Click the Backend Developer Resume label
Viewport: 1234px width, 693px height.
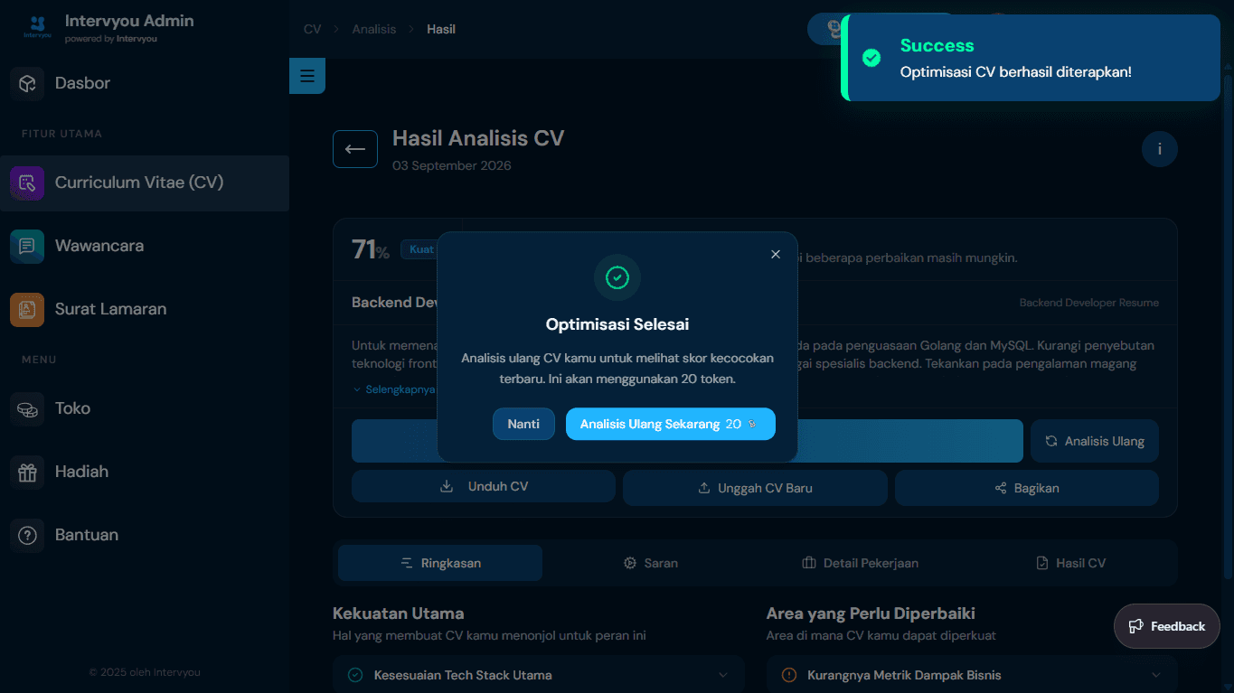[x=1089, y=303]
